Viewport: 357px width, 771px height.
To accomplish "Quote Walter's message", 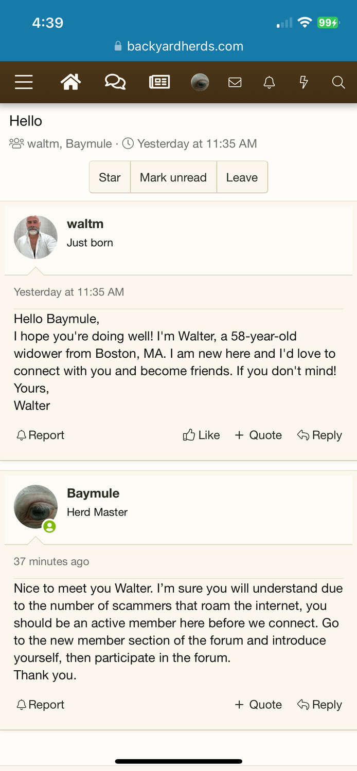I will (258, 435).
